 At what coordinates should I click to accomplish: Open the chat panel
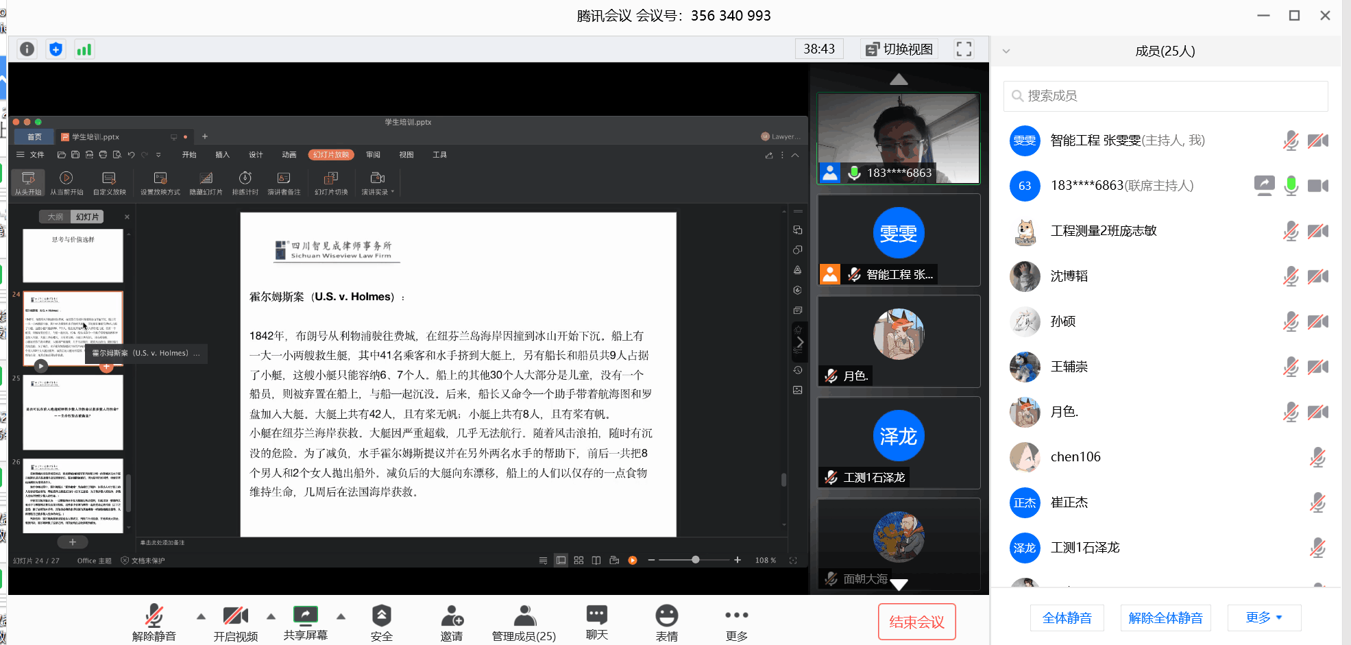[596, 622]
